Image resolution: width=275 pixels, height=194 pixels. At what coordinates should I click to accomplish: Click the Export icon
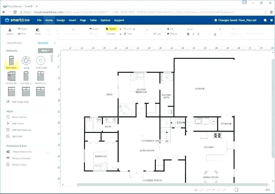point(10,30)
